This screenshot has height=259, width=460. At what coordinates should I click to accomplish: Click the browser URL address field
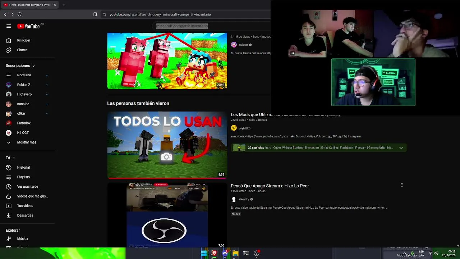160,14
